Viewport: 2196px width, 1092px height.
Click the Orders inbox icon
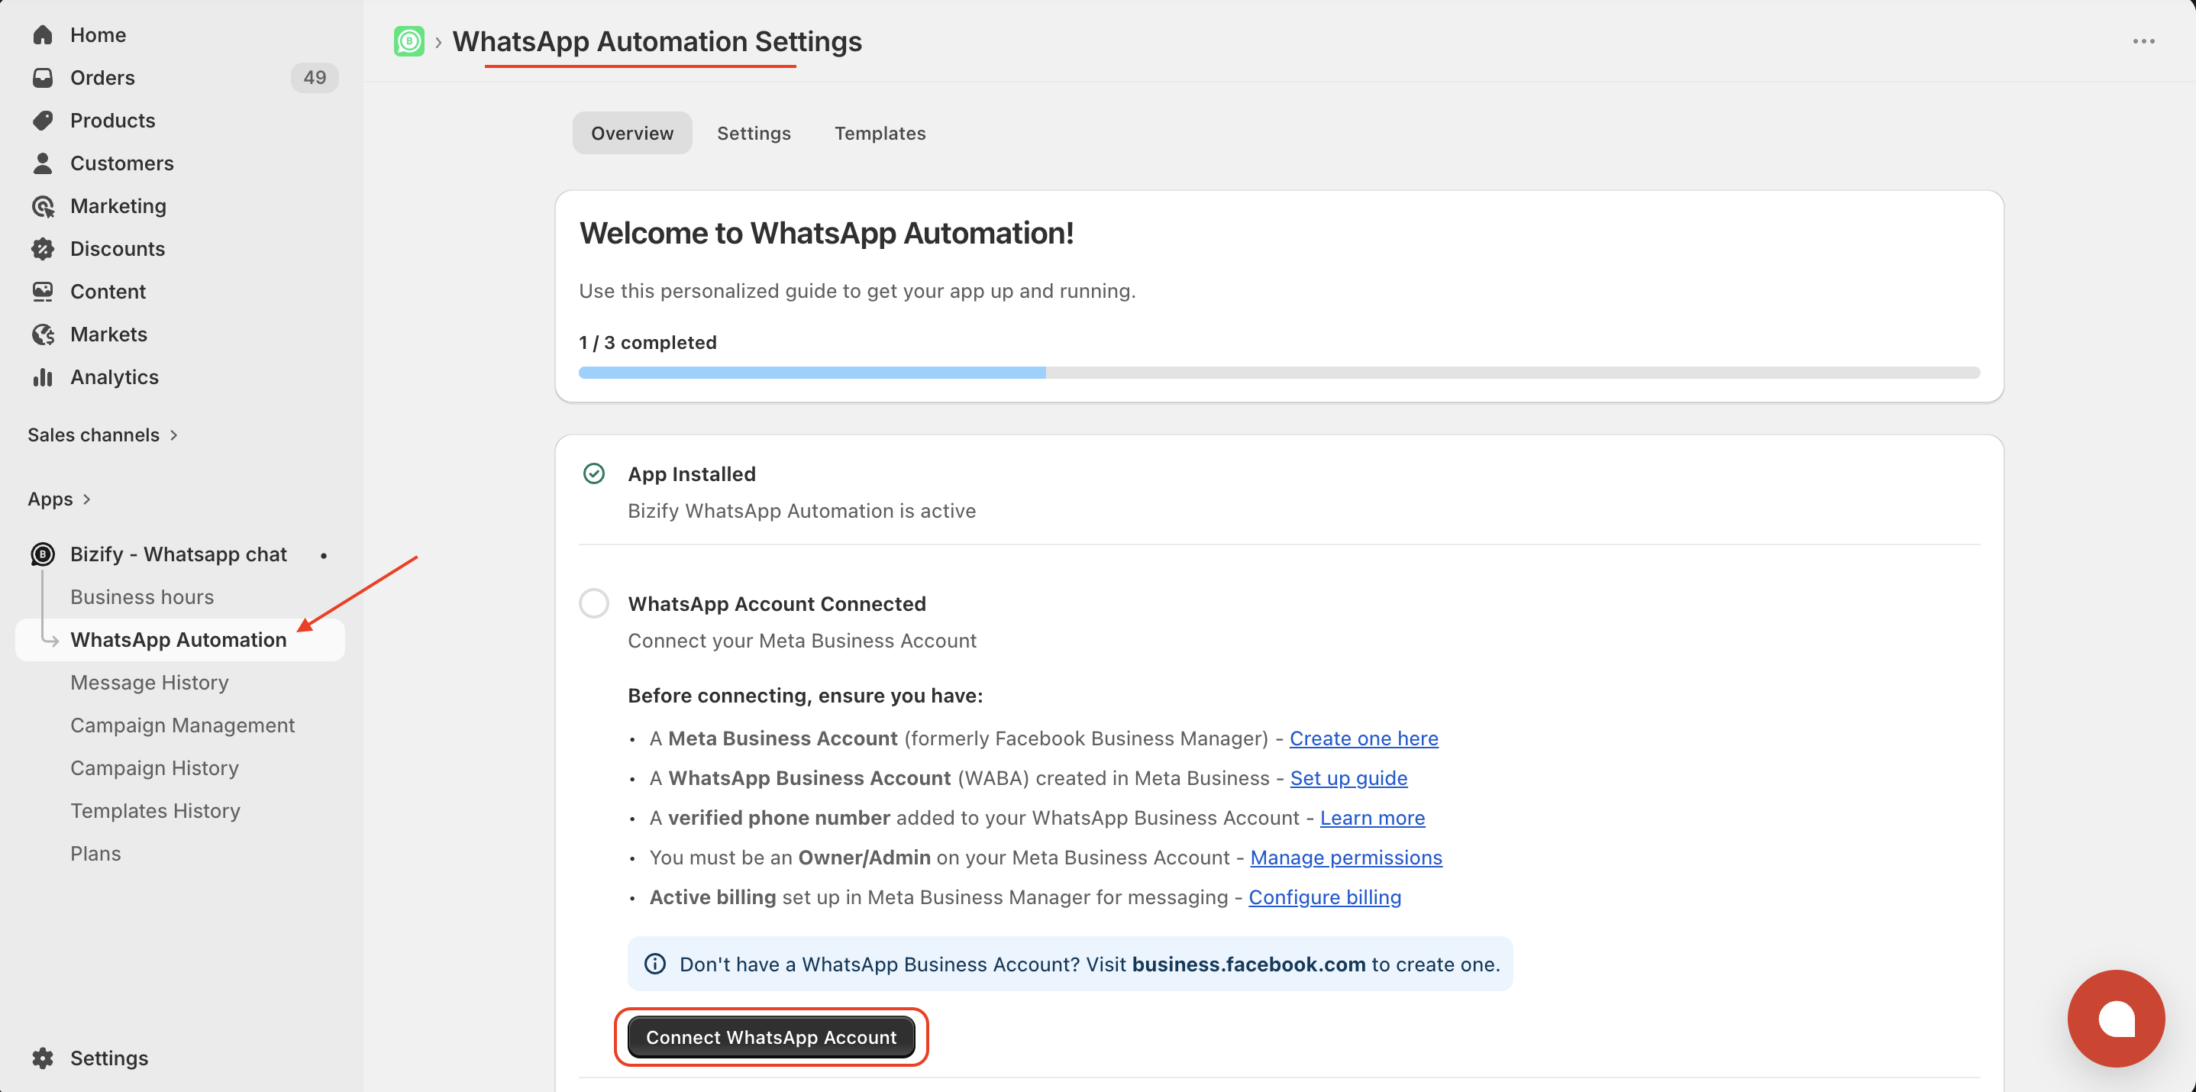point(43,78)
